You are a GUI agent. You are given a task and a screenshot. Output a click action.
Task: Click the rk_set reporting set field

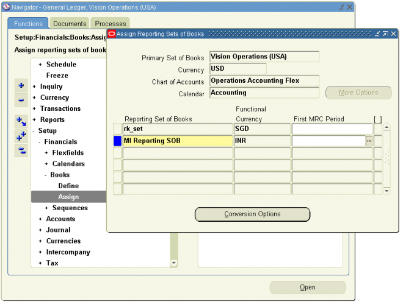[178, 129]
